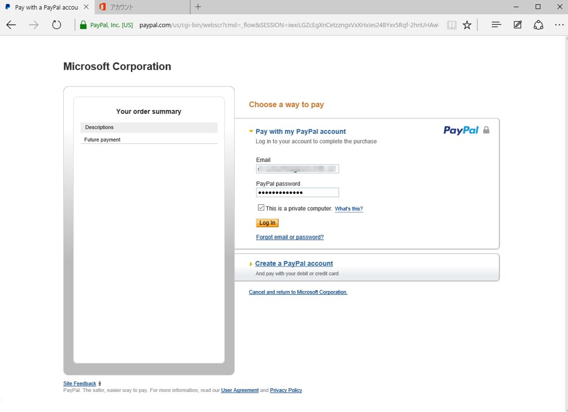Click the Share icon in toolbar

(x=539, y=24)
